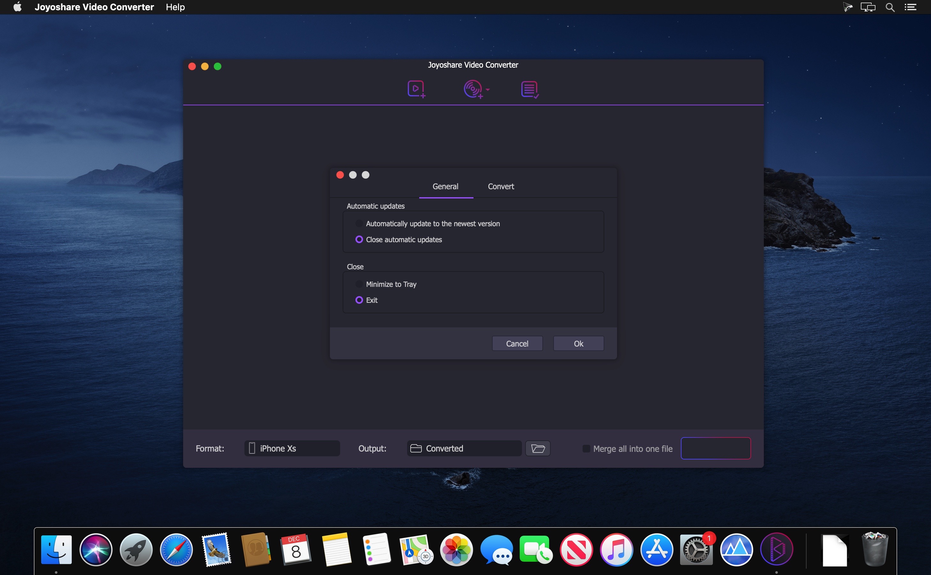Open the Trash from the Dock
931x575 pixels.
coord(875,549)
